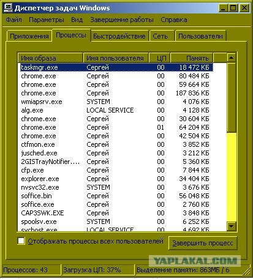Open the Справка menu
Viewport: 253px width, 279px height.
click(174, 20)
